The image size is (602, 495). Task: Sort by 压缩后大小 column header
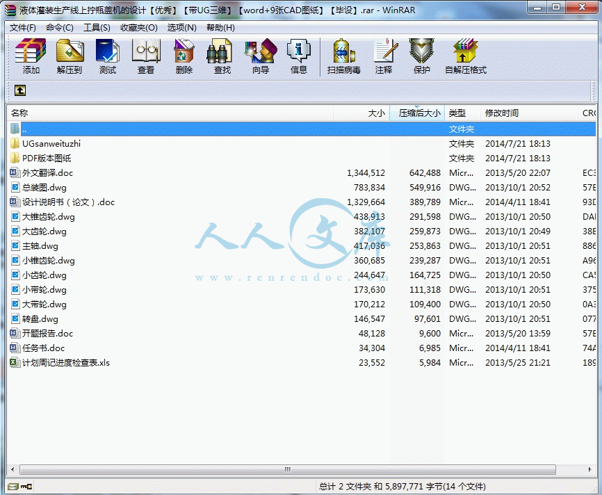(417, 113)
